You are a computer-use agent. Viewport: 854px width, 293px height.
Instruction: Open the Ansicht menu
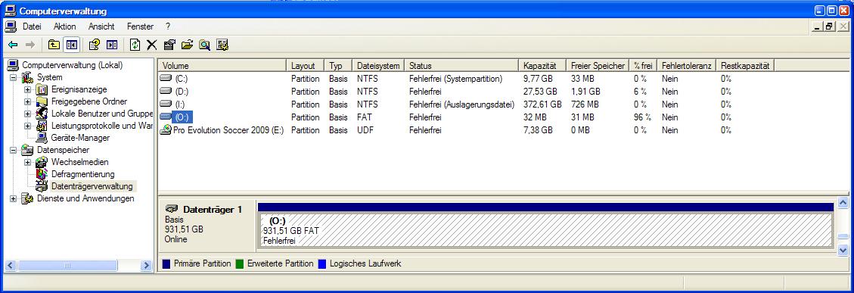101,26
